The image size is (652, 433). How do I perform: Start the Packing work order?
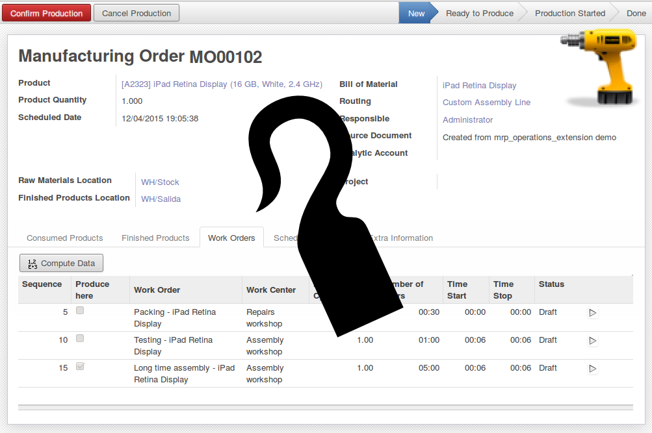point(592,312)
